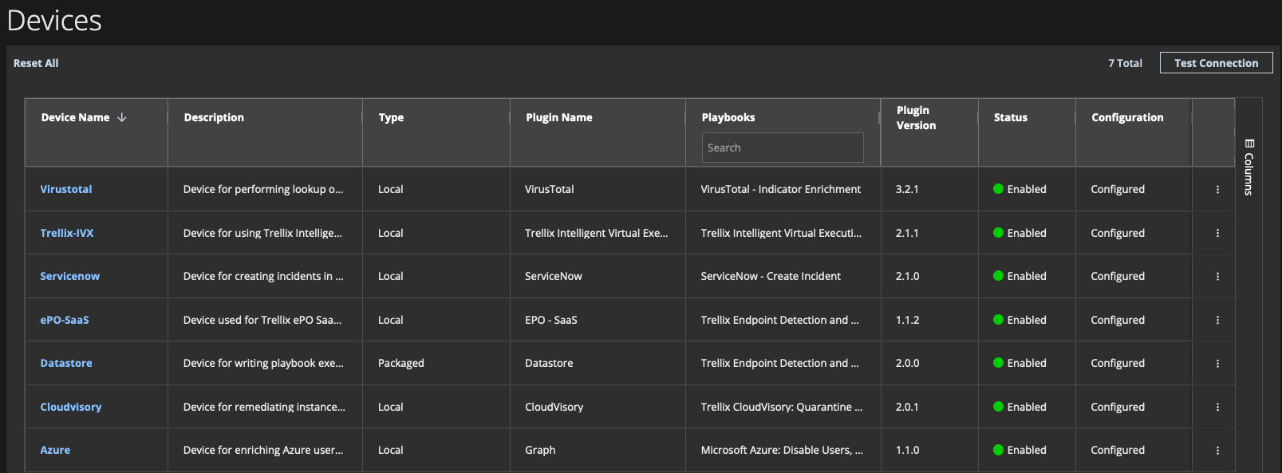Viewport: 1282px width, 473px height.
Task: Click the Test Connection button
Action: pos(1216,63)
